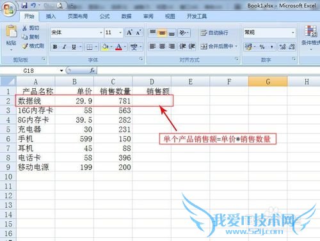Open font size dropdown showing 11
Screen dimensions: 320x241
click(x=120, y=33)
